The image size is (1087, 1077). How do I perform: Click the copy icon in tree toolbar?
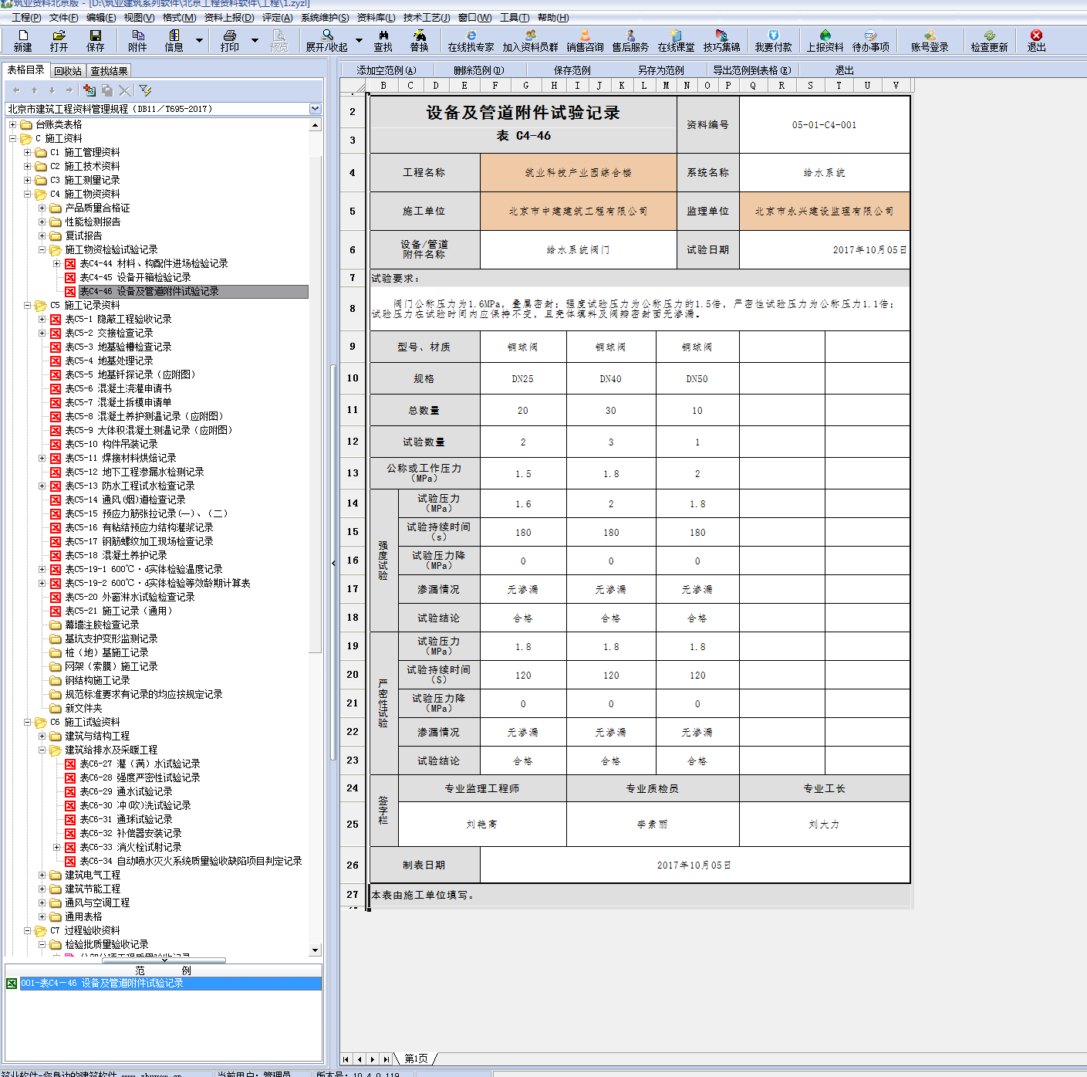[x=107, y=90]
